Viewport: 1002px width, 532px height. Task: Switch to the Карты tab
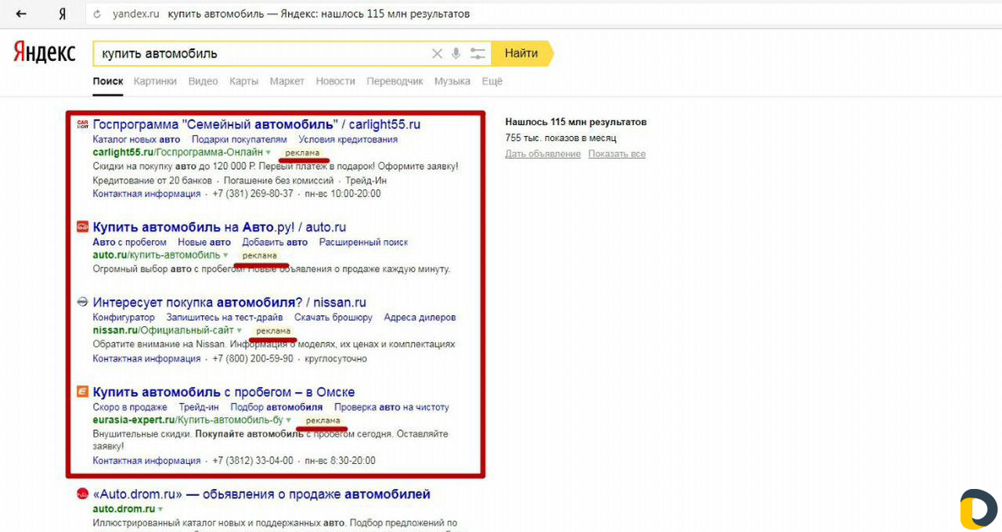[x=244, y=81]
